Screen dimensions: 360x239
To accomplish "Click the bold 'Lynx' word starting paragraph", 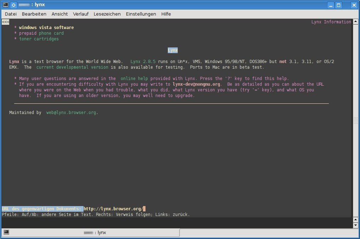I will coord(14,62).
